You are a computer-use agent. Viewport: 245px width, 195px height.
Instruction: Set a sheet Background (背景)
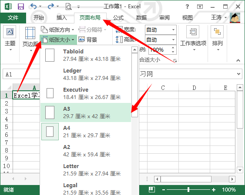point(87,40)
